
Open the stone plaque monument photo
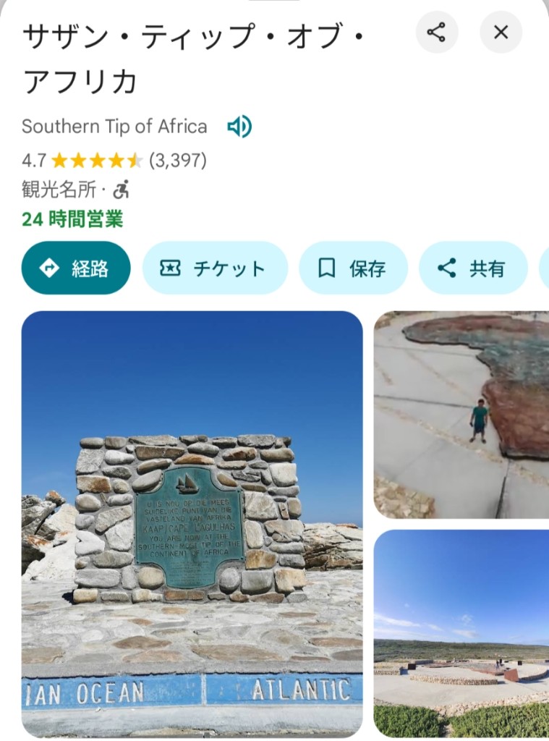192,524
